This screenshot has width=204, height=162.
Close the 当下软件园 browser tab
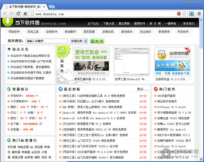(44, 7)
